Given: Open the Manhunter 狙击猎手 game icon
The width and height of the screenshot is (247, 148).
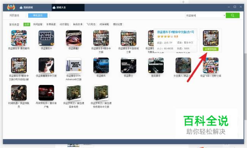Looking at the screenshot, I should click(156, 65).
